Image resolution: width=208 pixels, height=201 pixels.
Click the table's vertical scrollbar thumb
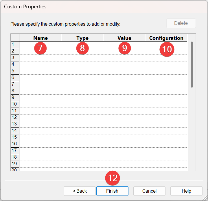coord(192,65)
